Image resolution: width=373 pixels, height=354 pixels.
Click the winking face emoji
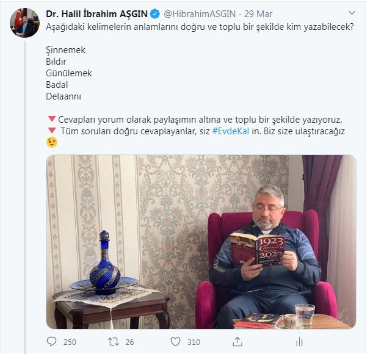pyautogui.click(x=52, y=142)
